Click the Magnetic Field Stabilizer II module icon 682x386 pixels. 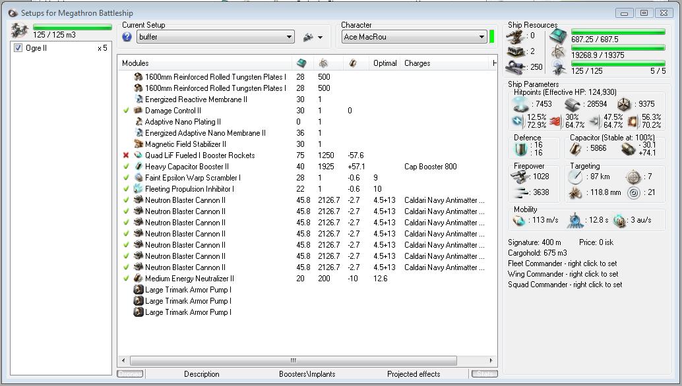pos(139,144)
